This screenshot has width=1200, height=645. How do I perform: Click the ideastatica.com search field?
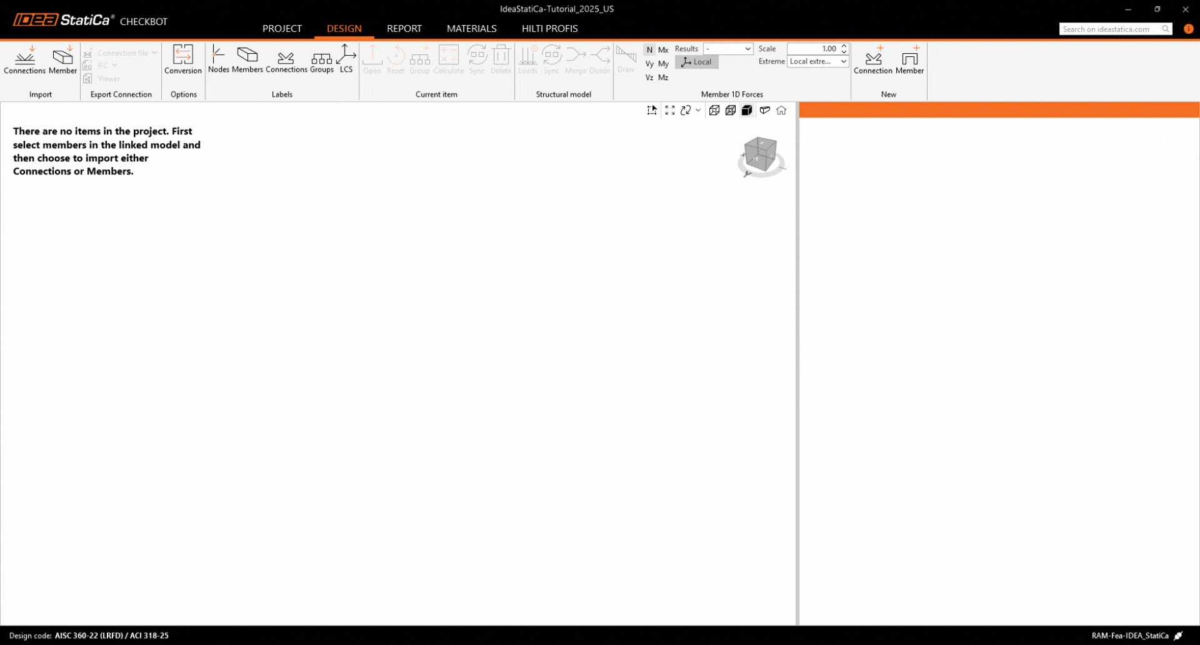click(x=1110, y=29)
